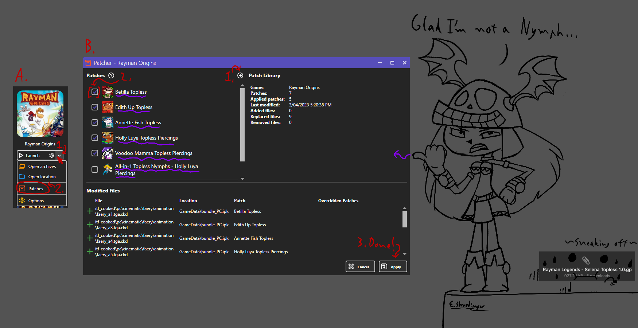Click the green plus icon for faery_a5.tga.ckd
The image size is (638, 328).
pos(90,251)
